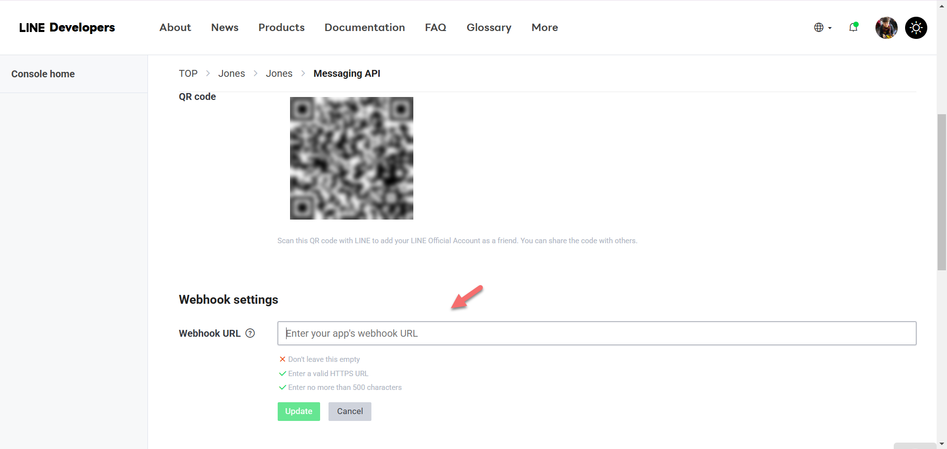Click the LINE Developers logo
The image size is (947, 449).
[x=67, y=28]
